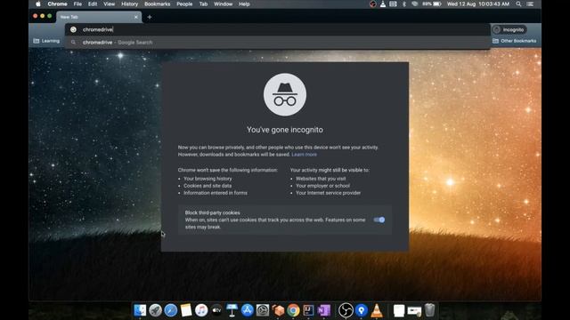Open the Bookmarks menu
This screenshot has width=570, height=320.
[157, 4]
